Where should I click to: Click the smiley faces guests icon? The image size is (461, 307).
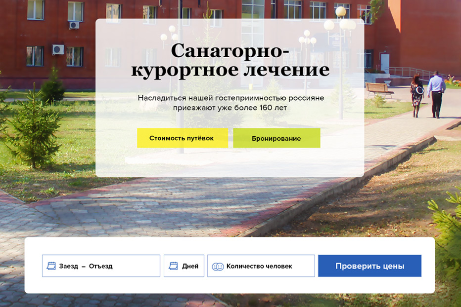tap(218, 267)
